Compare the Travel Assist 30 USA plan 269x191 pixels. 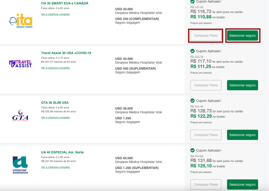(x=206, y=85)
